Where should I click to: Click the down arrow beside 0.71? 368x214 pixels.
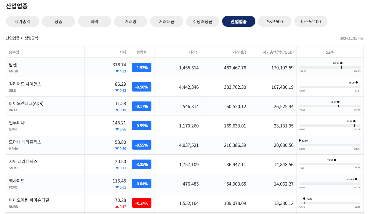117,168
